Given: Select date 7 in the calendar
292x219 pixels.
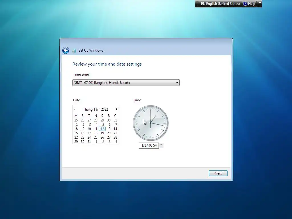Looking at the screenshot, I should tap(116, 125).
